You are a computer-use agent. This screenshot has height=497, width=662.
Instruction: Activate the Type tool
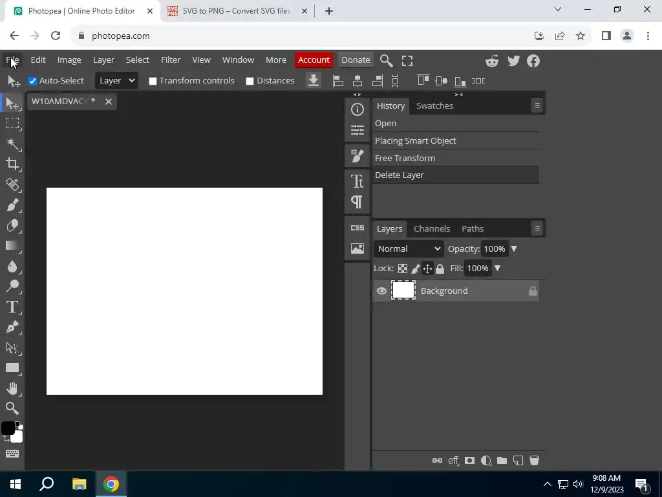tap(12, 307)
